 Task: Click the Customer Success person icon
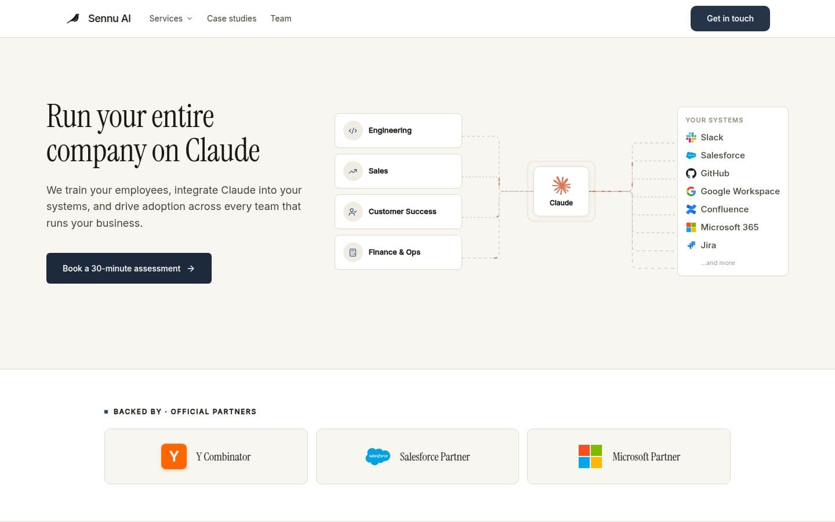pyautogui.click(x=353, y=212)
